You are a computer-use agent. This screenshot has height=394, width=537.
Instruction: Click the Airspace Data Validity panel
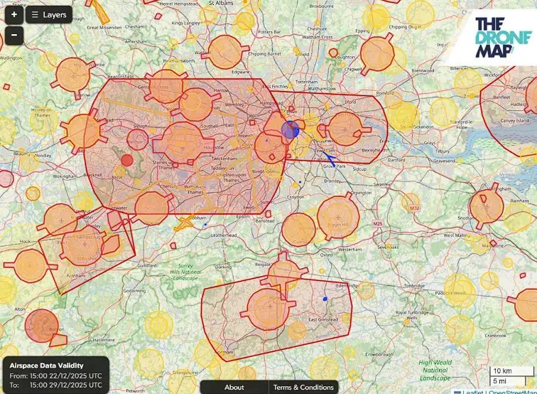point(55,375)
